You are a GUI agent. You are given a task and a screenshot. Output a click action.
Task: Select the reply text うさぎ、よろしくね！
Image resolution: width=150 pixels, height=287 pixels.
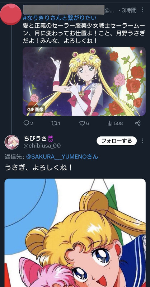click(38, 168)
